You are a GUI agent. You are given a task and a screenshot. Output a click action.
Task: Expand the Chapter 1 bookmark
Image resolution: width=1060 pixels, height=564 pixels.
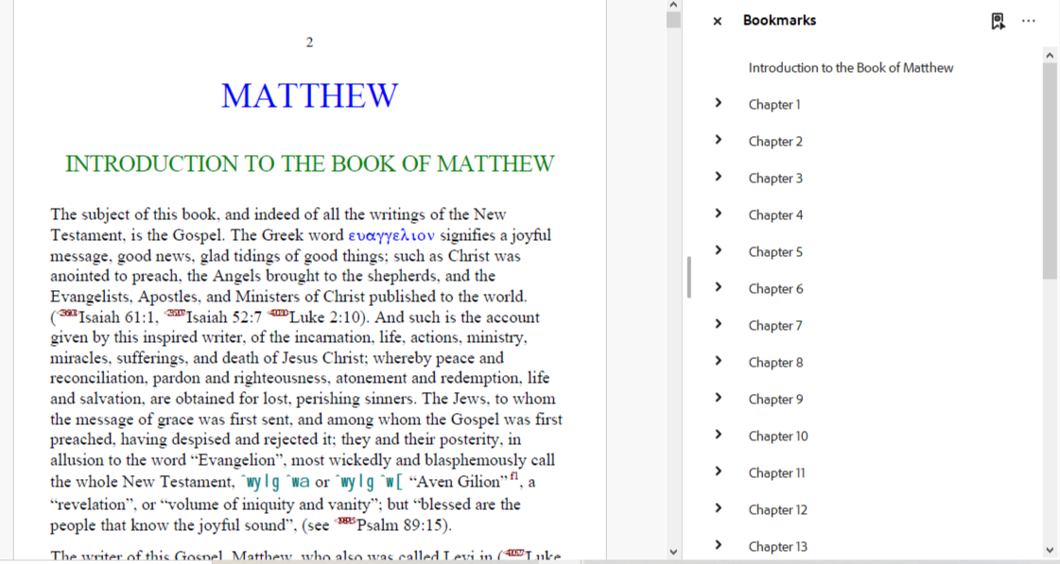719,103
